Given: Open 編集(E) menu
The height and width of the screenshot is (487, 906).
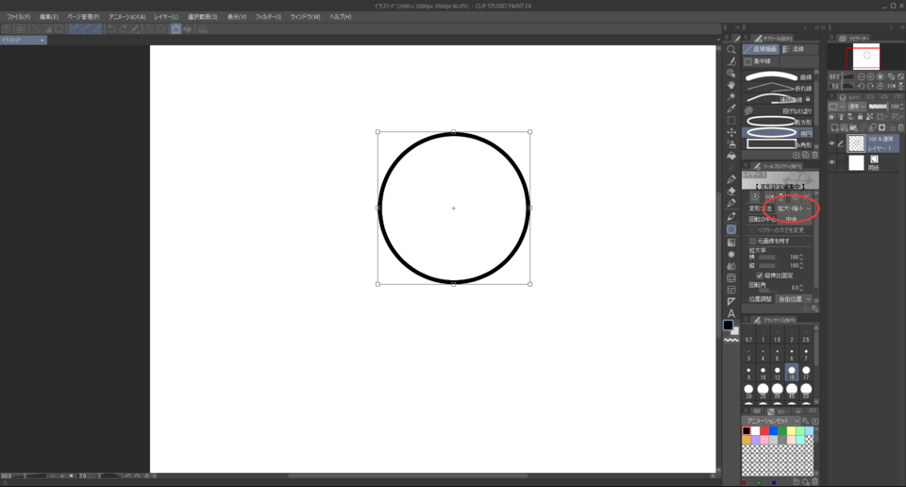Looking at the screenshot, I should [x=49, y=17].
